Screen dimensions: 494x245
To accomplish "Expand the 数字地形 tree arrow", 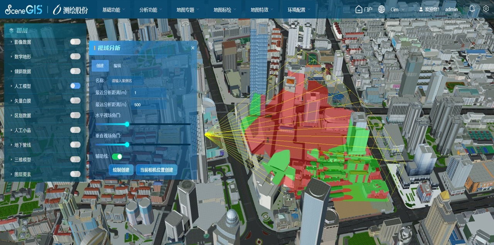I will [11, 57].
